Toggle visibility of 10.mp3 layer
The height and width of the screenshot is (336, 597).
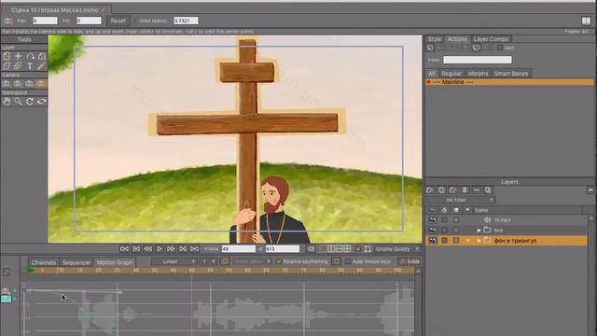pos(433,220)
